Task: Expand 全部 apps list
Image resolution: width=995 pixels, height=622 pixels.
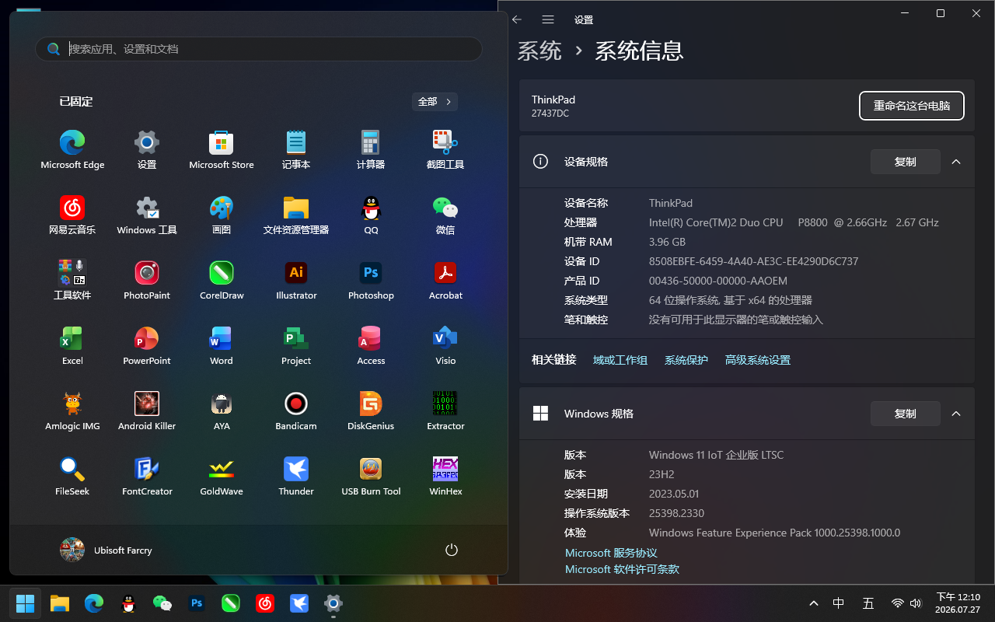Action: click(x=435, y=102)
